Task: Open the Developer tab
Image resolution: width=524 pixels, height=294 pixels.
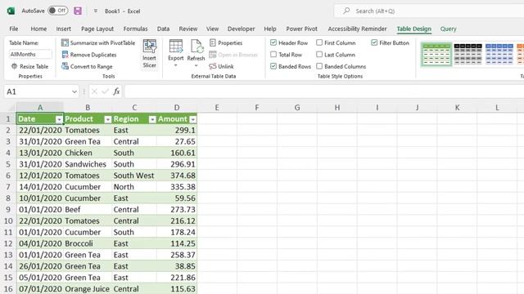Action: pos(241,29)
